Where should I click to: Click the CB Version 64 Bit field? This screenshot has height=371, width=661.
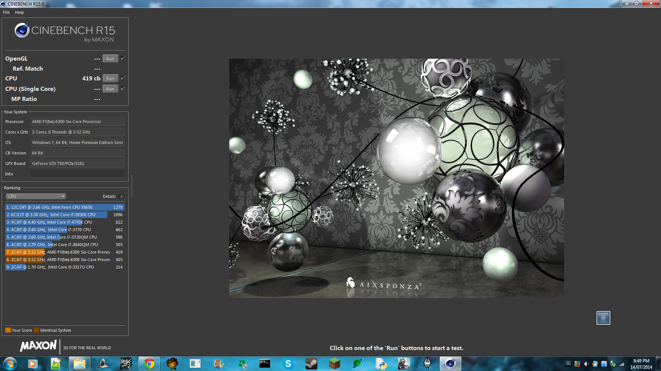tap(77, 153)
